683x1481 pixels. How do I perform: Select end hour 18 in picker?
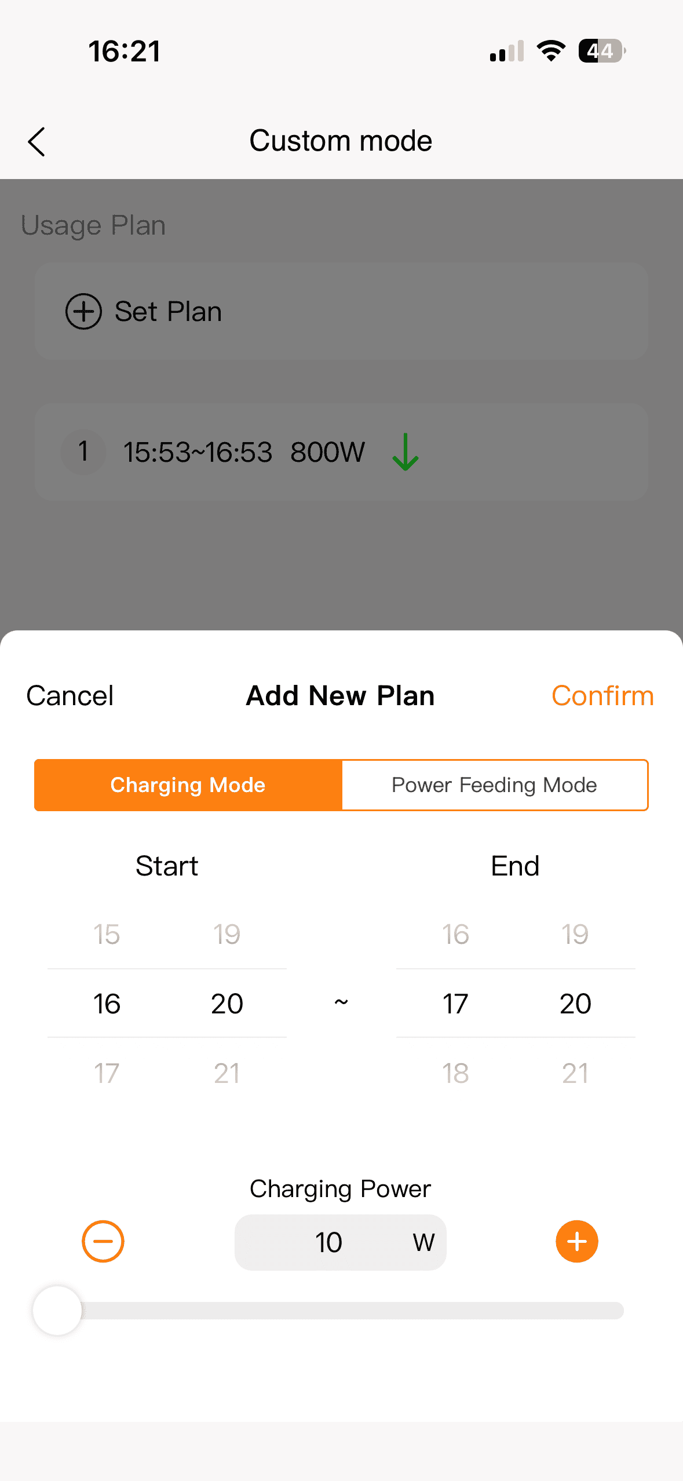point(455,1073)
